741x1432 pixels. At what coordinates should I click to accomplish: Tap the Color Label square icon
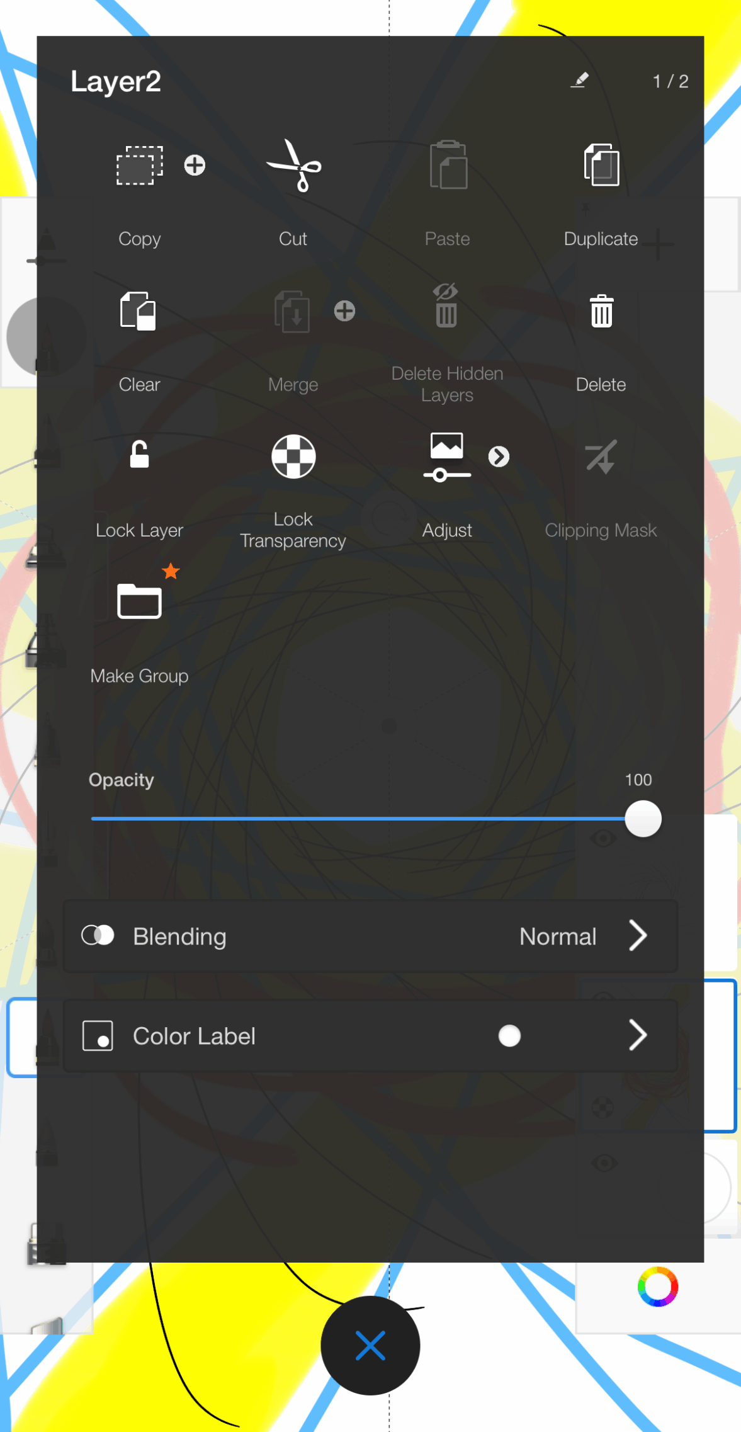(x=98, y=1036)
